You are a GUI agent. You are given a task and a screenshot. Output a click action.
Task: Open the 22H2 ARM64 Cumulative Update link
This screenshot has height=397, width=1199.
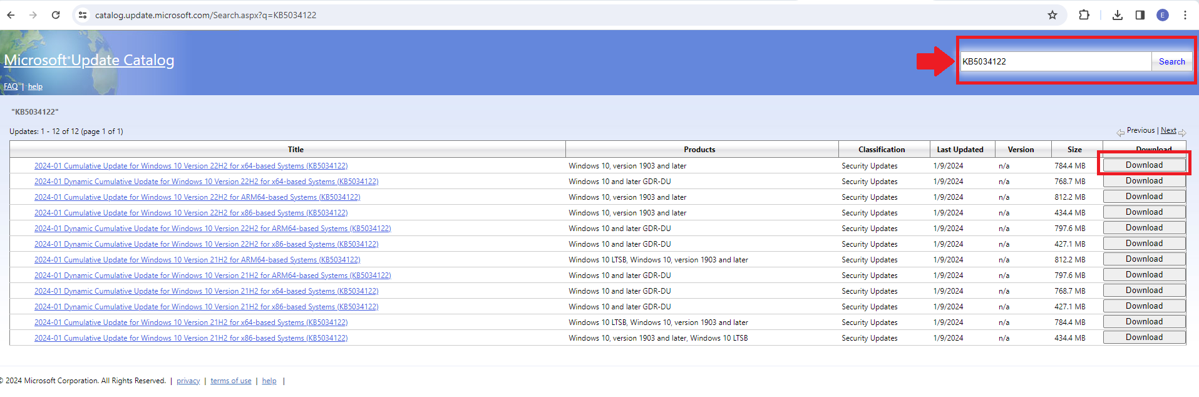point(197,197)
